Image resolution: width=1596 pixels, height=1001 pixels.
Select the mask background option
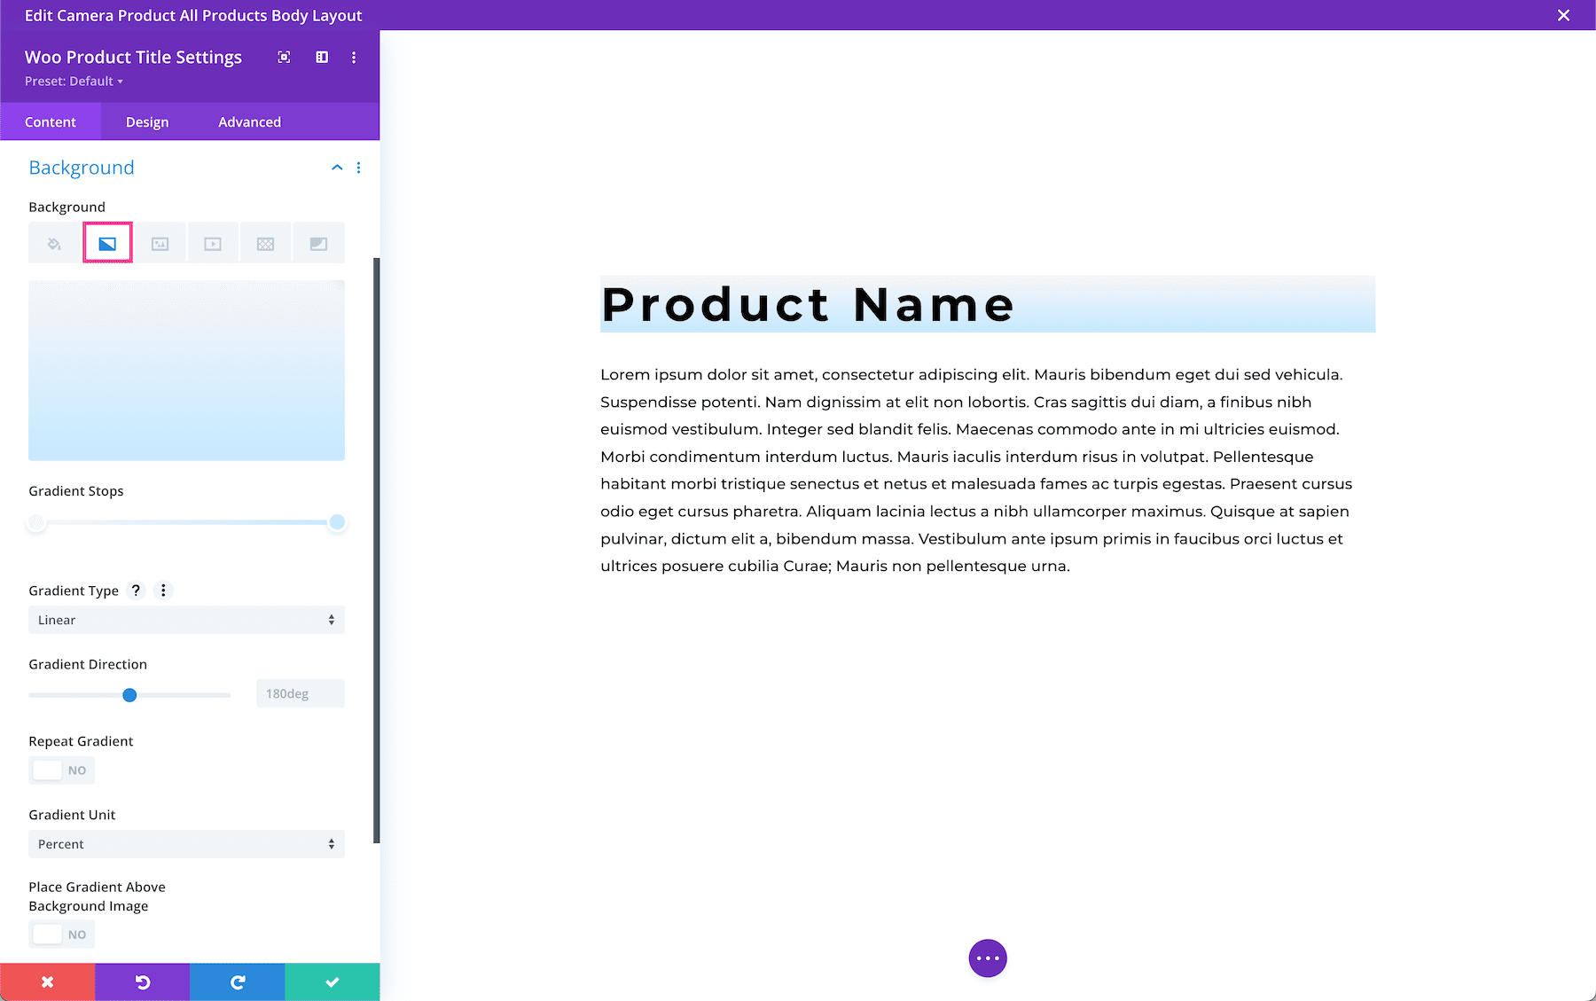pos(318,241)
